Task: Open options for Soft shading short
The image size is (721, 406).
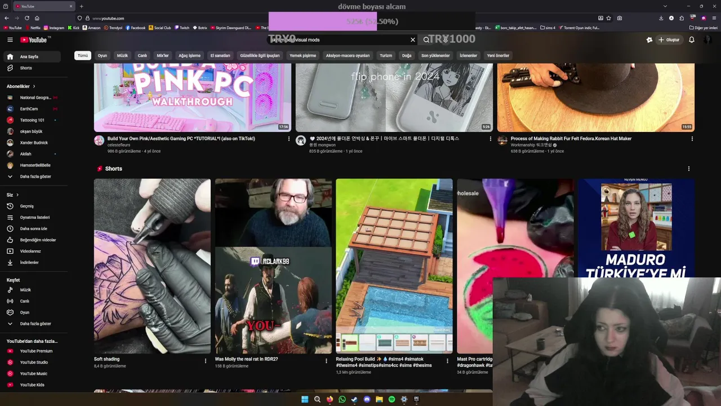Action: [205, 361]
